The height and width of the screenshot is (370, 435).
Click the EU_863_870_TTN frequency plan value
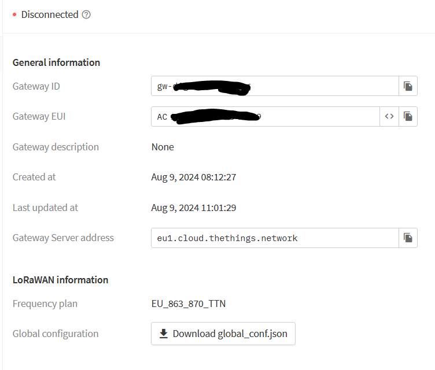coord(189,304)
